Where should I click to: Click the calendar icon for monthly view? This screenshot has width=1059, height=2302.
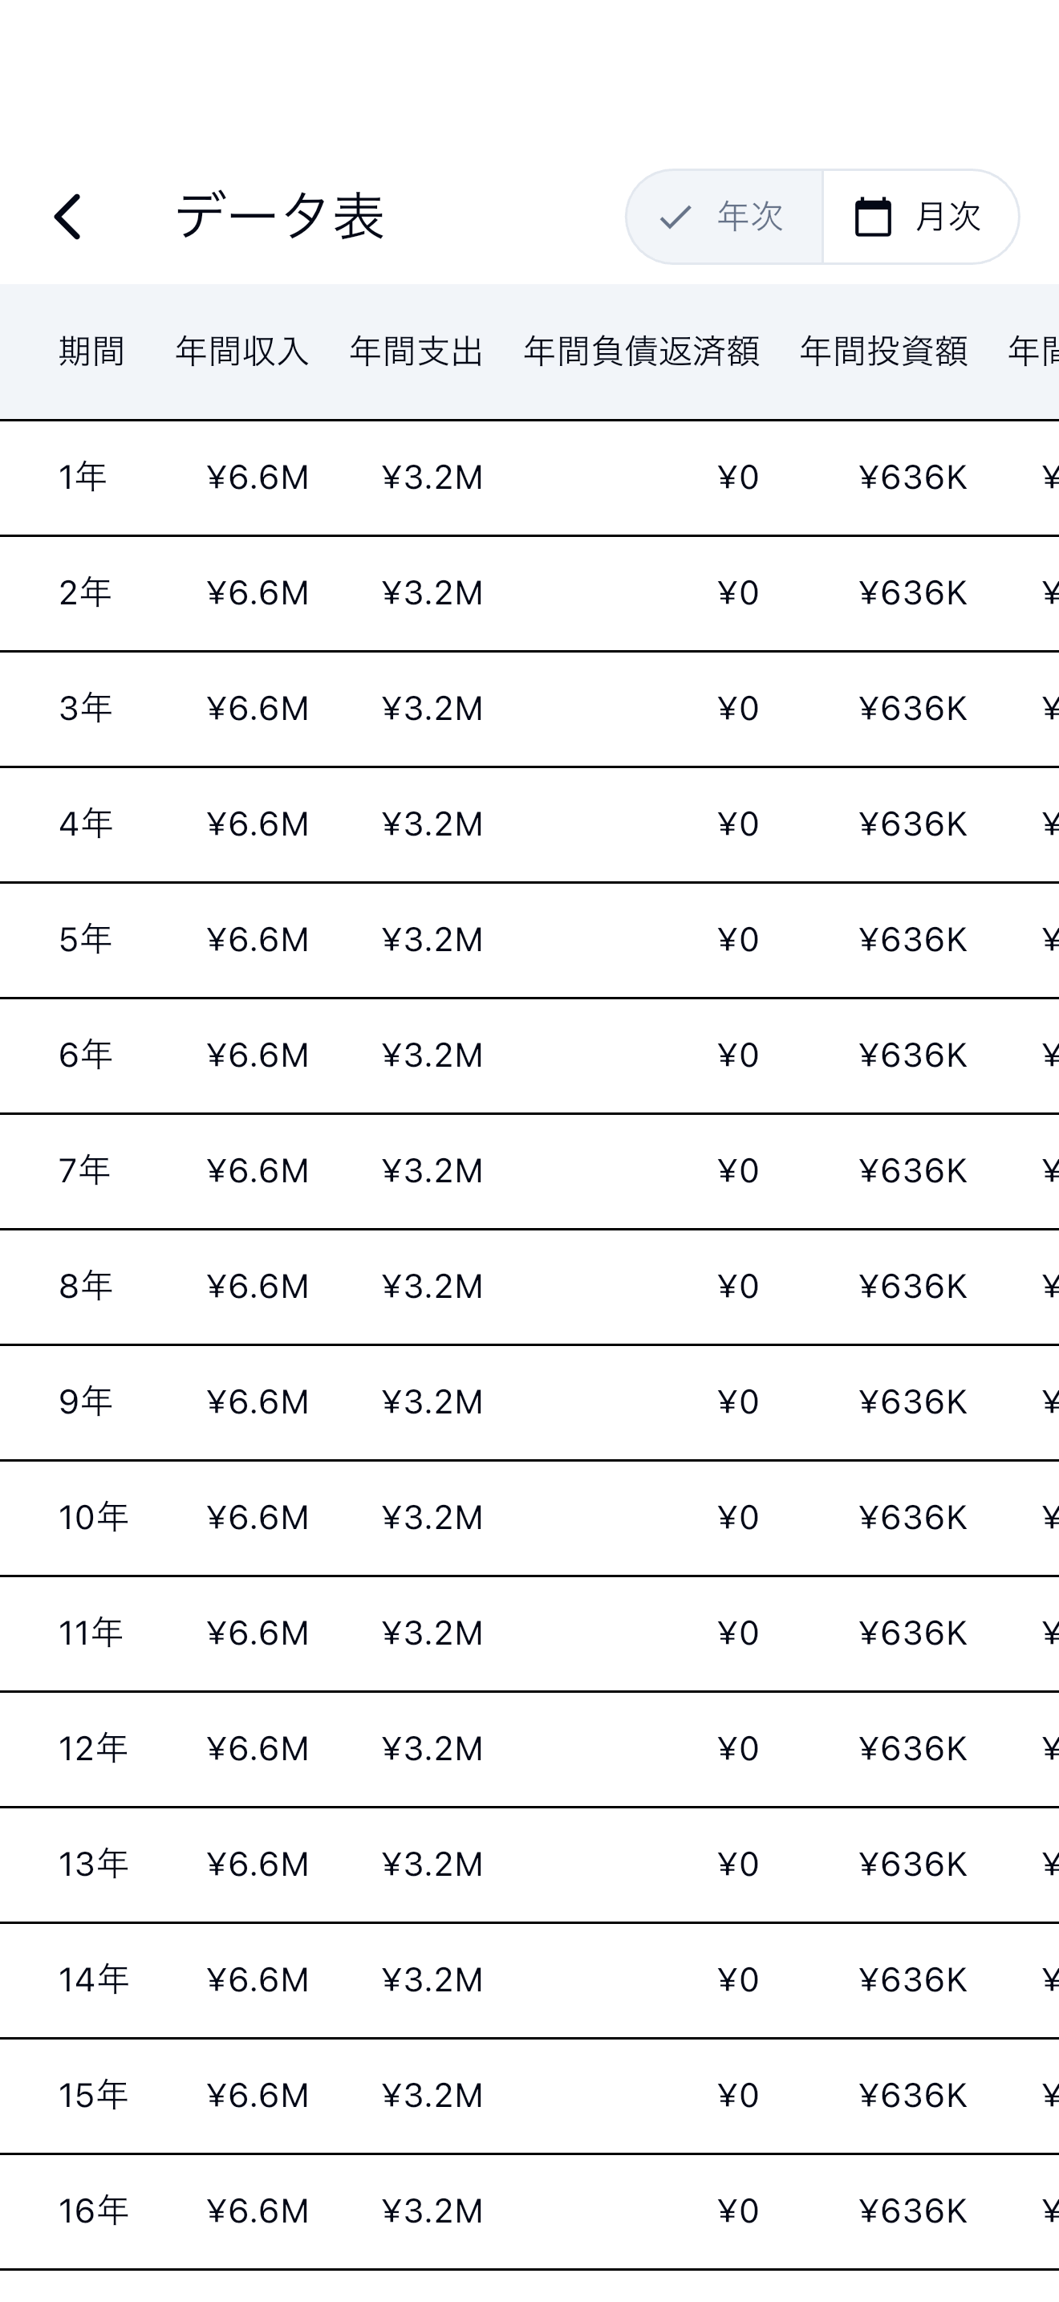[x=872, y=218]
